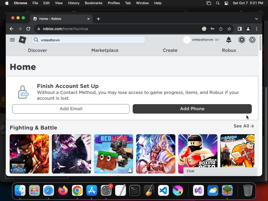
Task: Open the Robux hexagon icon
Action: click(x=242, y=40)
